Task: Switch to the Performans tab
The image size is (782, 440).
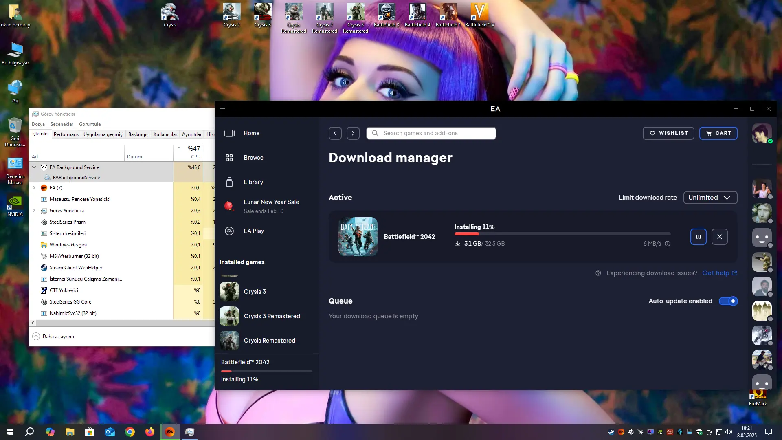Action: 66,134
